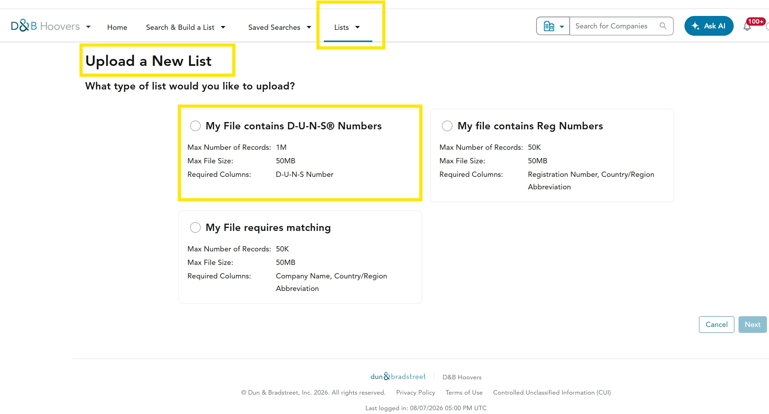Click the 'Last logged in' timestamp text

pos(426,408)
